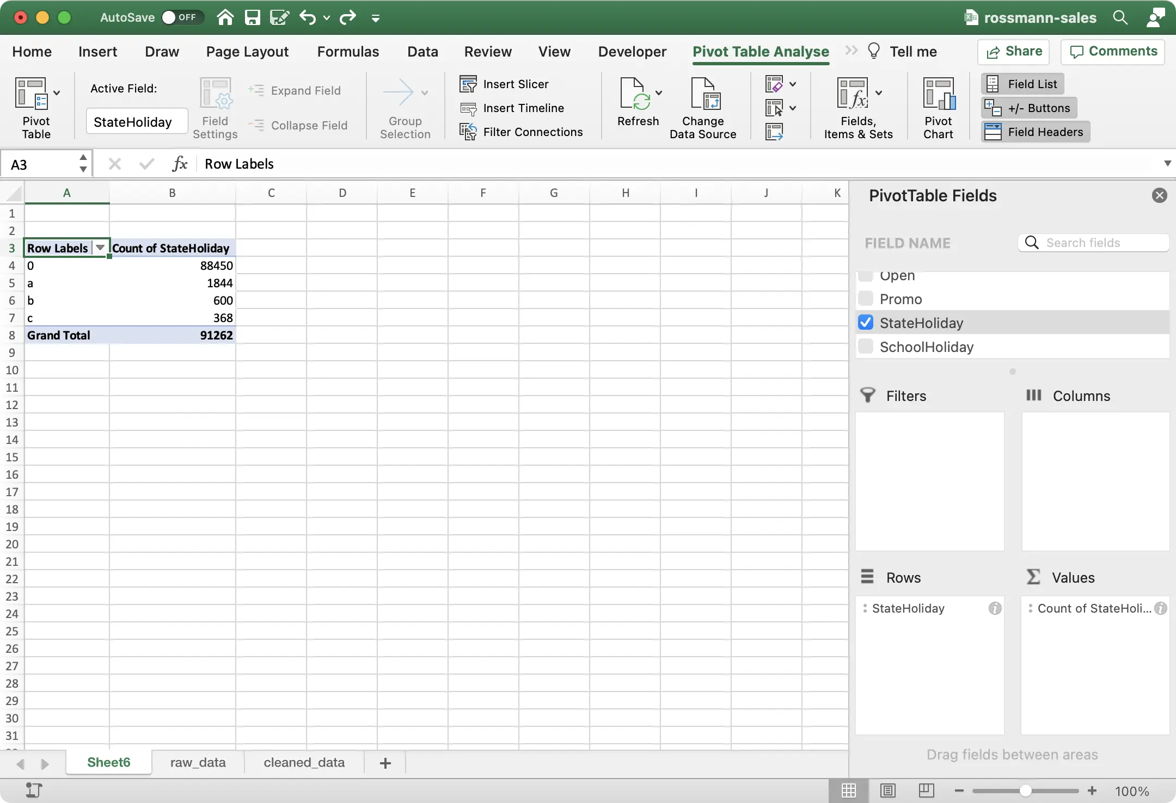This screenshot has height=803, width=1176.
Task: Expand the formula bar chevron
Action: pos(1167,164)
